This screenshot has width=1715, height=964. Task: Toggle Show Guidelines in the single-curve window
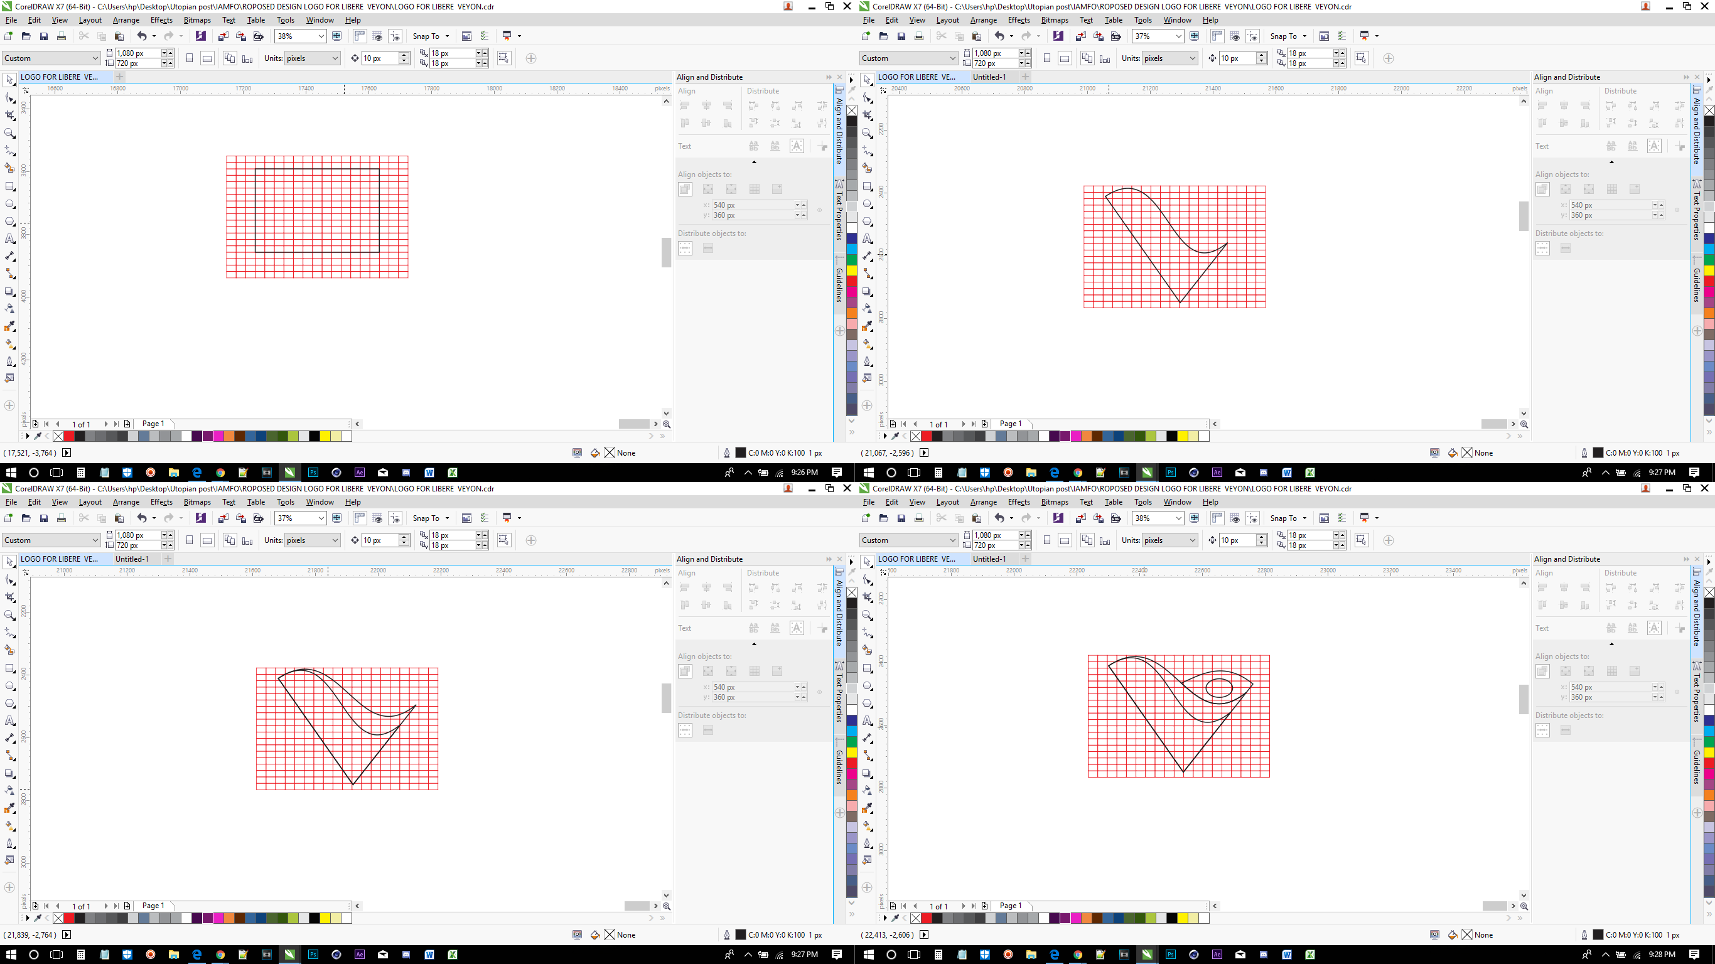pos(1252,36)
